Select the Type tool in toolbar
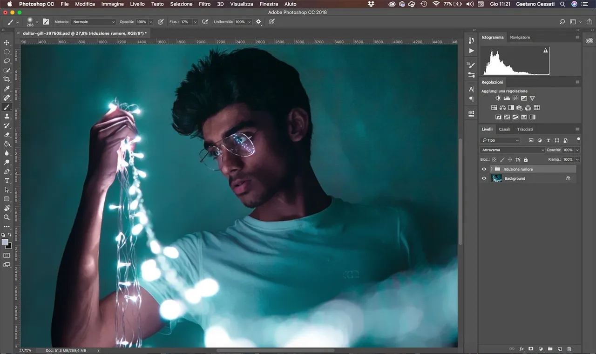The width and height of the screenshot is (596, 354). 7,181
